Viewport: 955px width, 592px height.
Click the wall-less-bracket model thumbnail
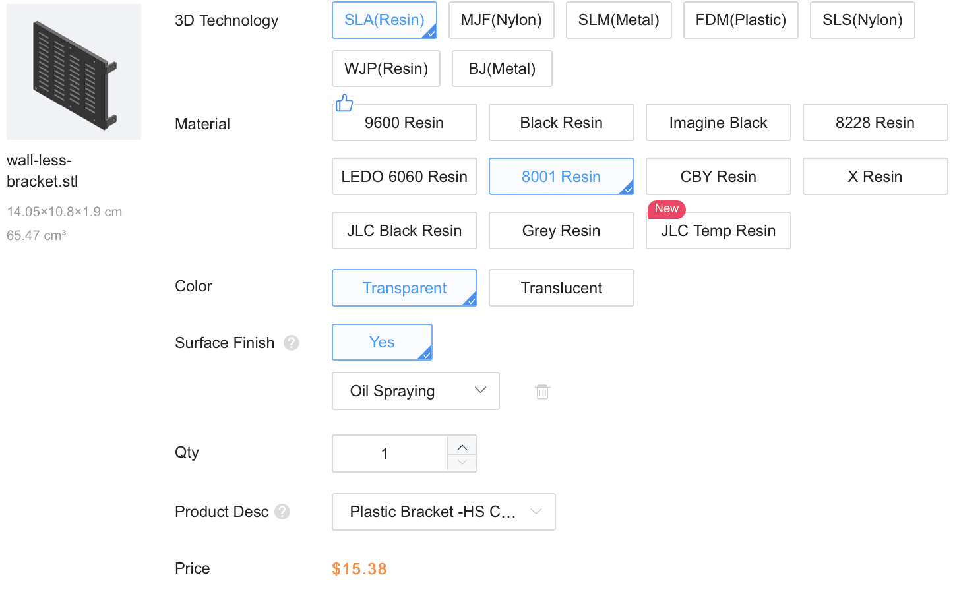[74, 72]
